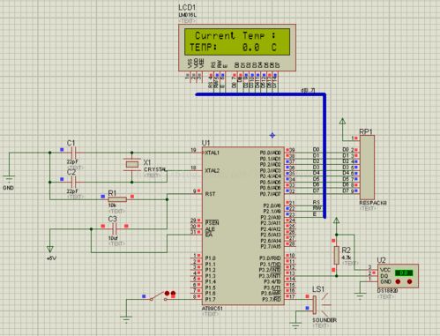Click left red adjust button on DS18B20
Image resolution: width=440 pixels, height=336 pixels.
click(x=398, y=281)
